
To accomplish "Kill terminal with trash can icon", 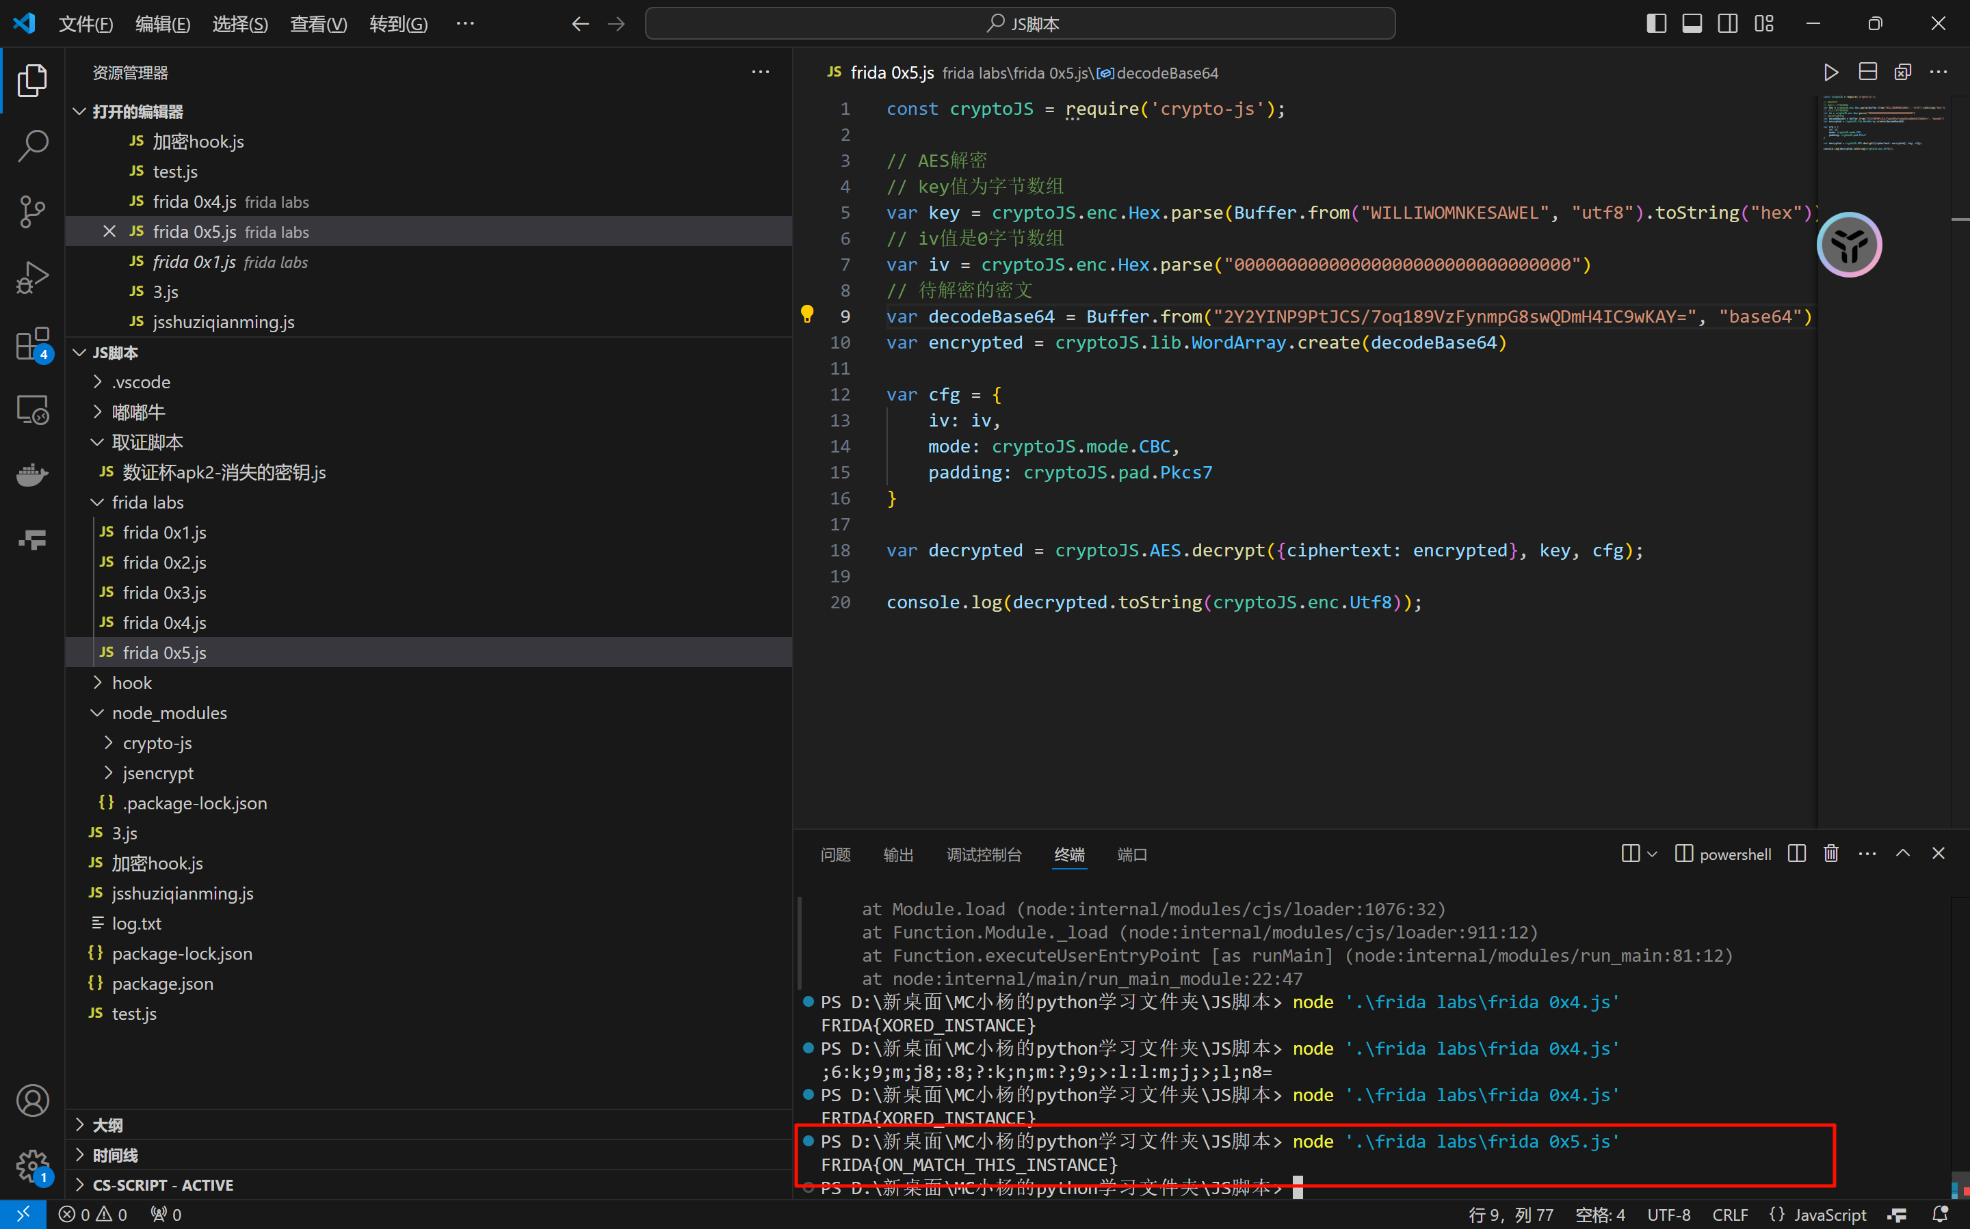I will (1831, 854).
